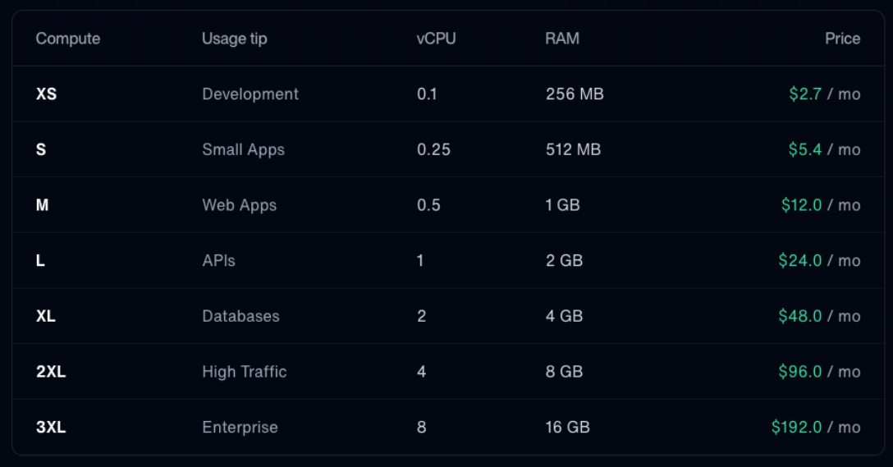Select the APIs usage tip text

pyautogui.click(x=218, y=261)
